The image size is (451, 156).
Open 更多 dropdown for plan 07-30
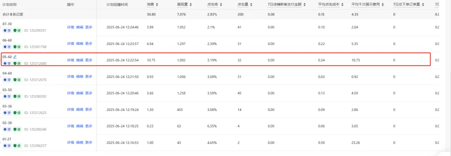pyautogui.click(x=89, y=27)
